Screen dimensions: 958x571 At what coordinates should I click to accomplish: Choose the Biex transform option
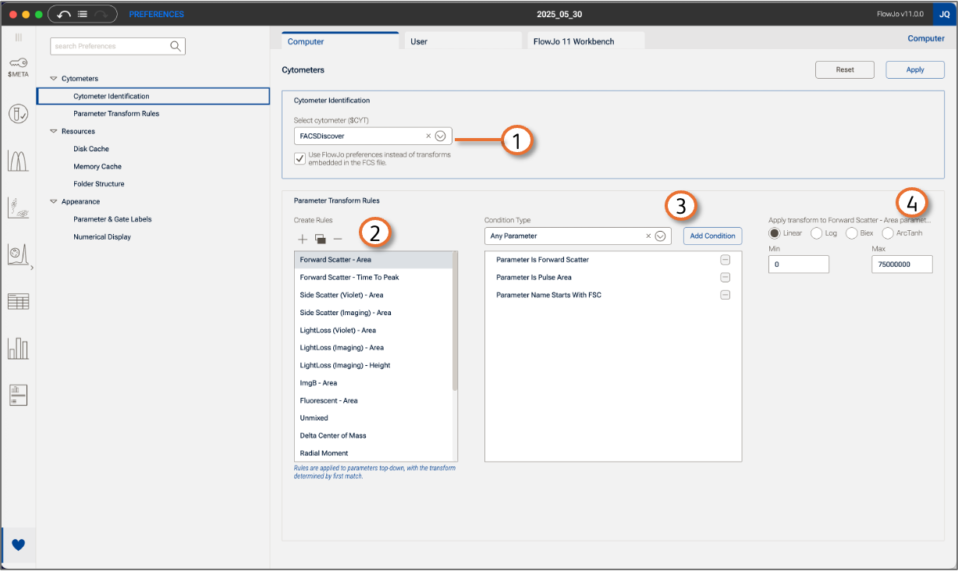click(x=851, y=233)
